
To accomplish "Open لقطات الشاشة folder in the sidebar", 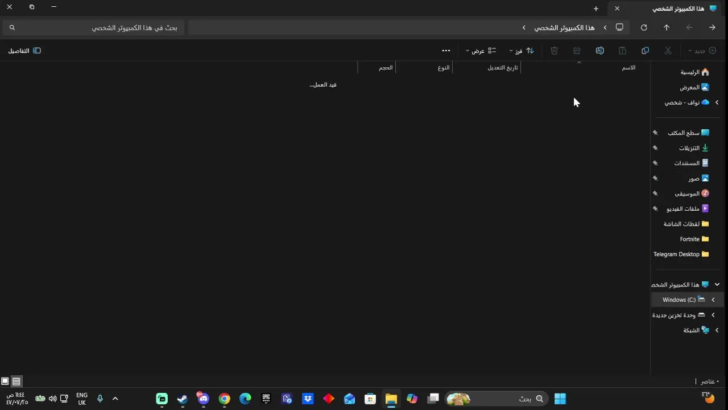I will [686, 224].
